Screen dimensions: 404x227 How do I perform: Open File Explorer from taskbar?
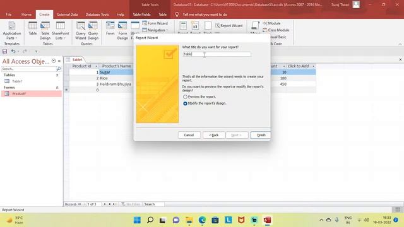point(189,220)
